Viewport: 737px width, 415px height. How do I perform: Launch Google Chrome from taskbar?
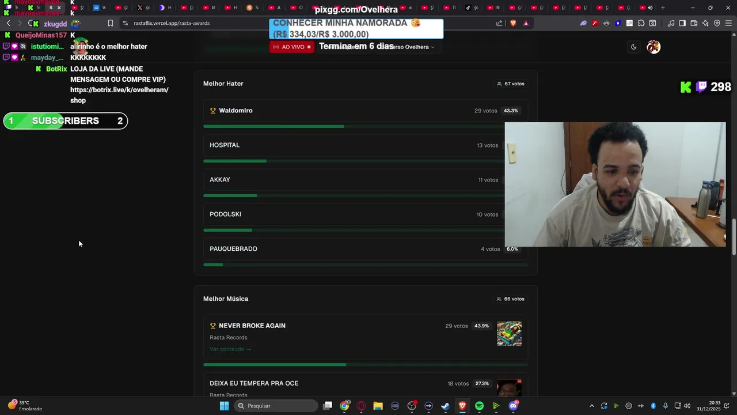coord(344,406)
